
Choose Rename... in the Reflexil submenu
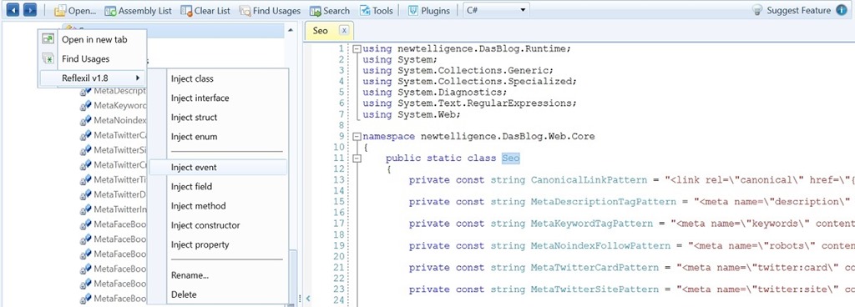(218, 275)
